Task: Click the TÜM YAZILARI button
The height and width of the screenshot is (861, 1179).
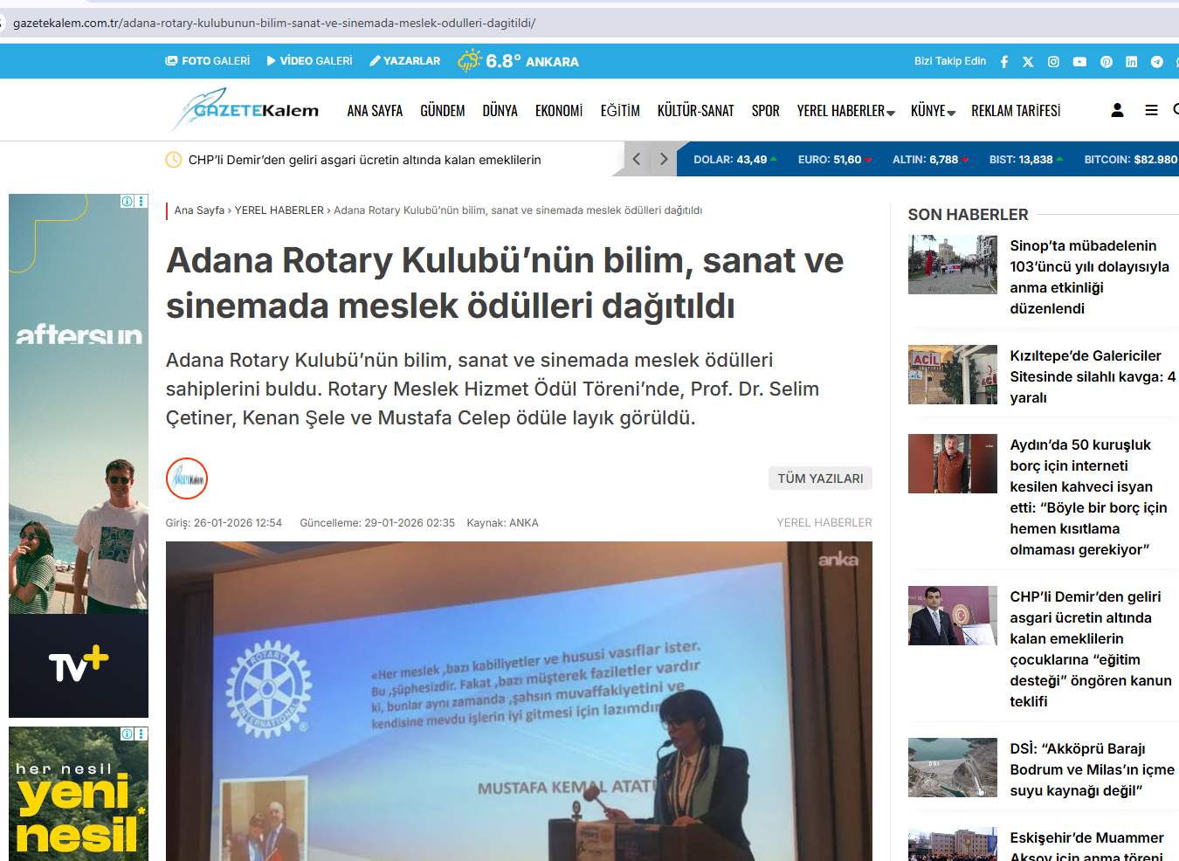Action: 820,479
